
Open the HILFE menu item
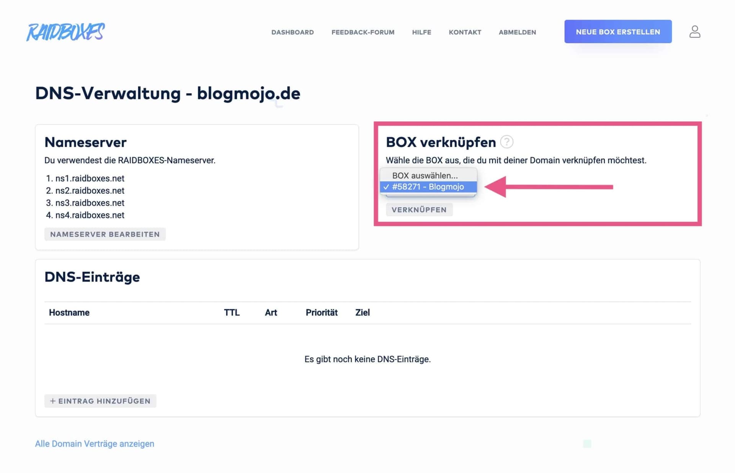(x=421, y=32)
